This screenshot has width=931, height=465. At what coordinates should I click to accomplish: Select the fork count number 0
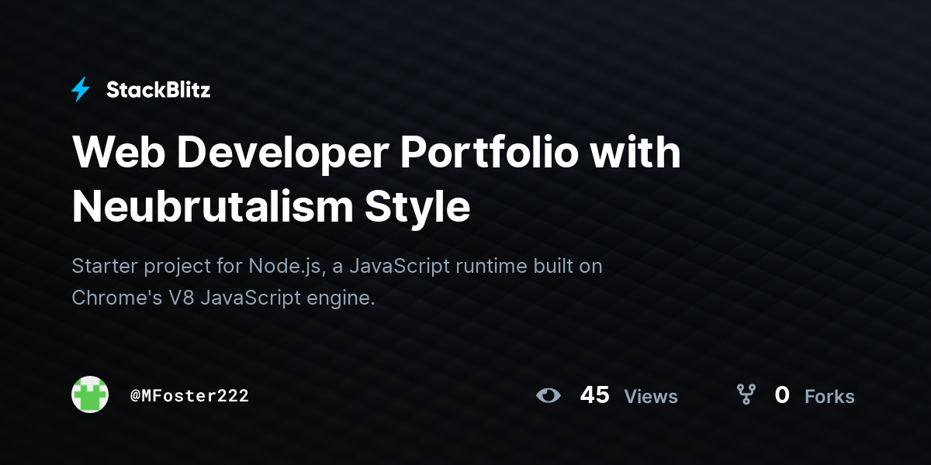782,395
